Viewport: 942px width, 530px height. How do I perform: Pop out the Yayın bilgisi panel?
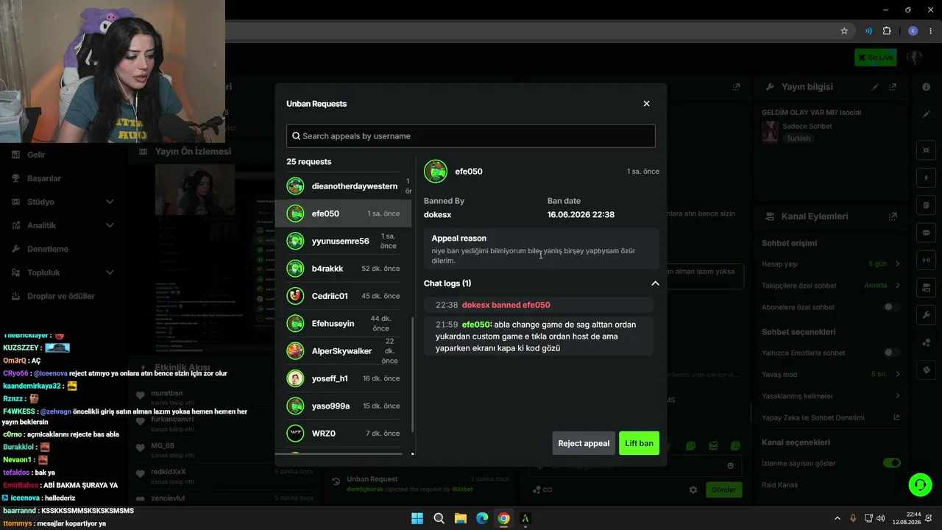(893, 87)
